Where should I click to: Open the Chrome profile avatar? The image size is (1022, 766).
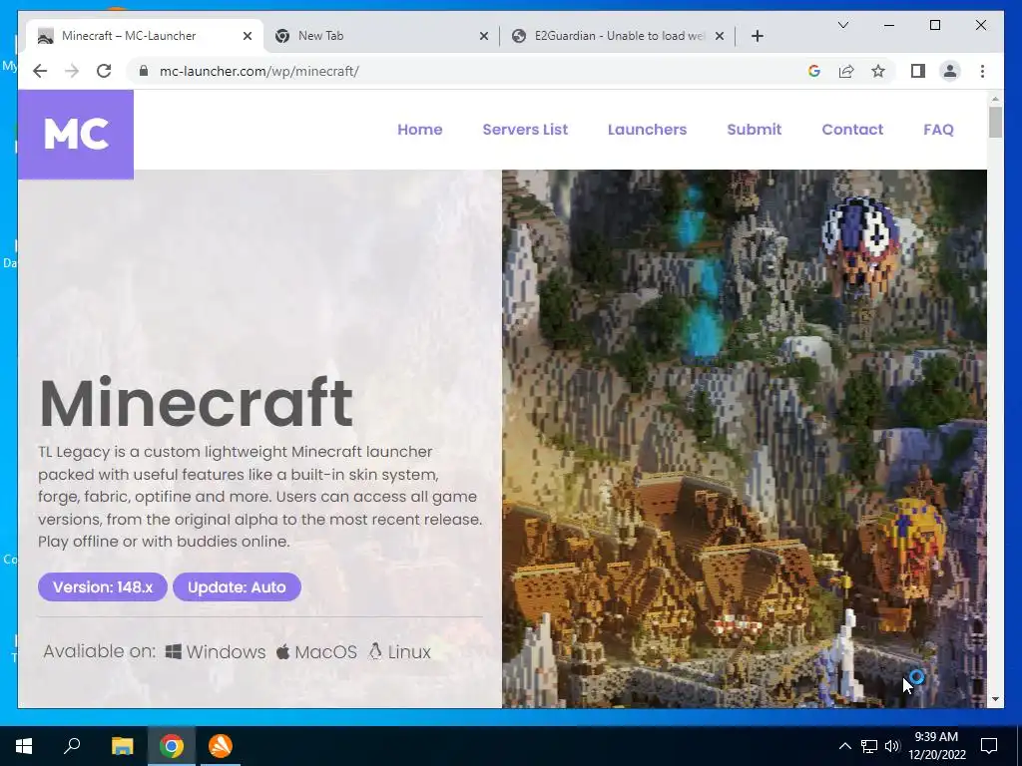point(950,71)
